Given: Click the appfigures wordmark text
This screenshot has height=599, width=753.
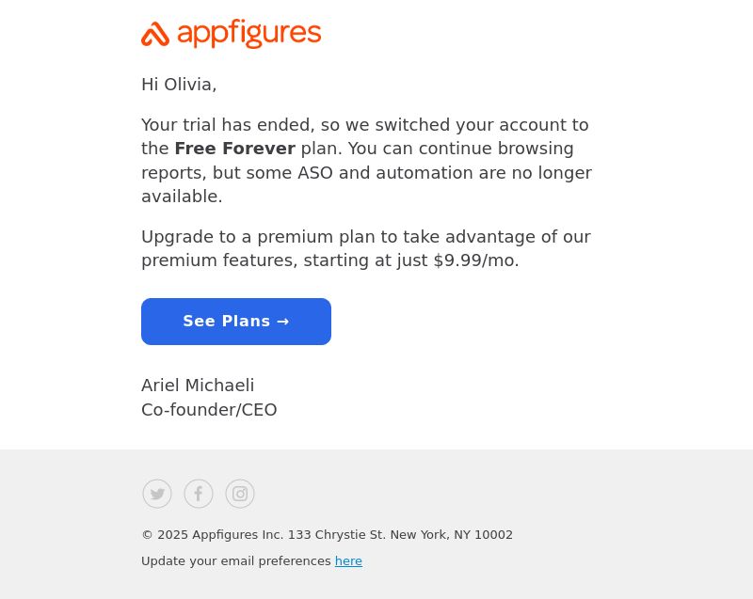Looking at the screenshot, I should tap(249, 34).
